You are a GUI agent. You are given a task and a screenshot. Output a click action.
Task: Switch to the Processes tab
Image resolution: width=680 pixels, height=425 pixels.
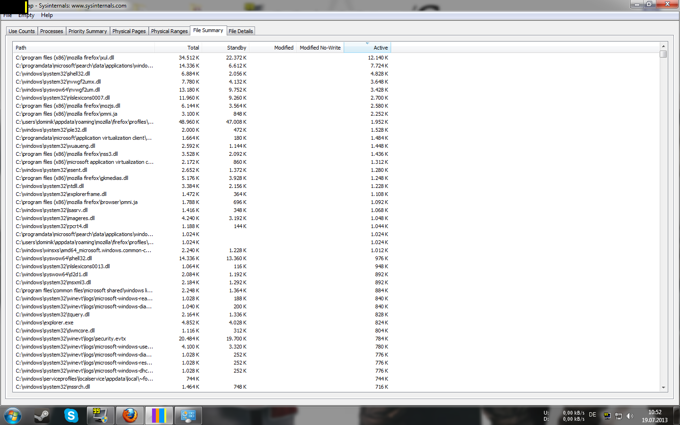tap(51, 31)
